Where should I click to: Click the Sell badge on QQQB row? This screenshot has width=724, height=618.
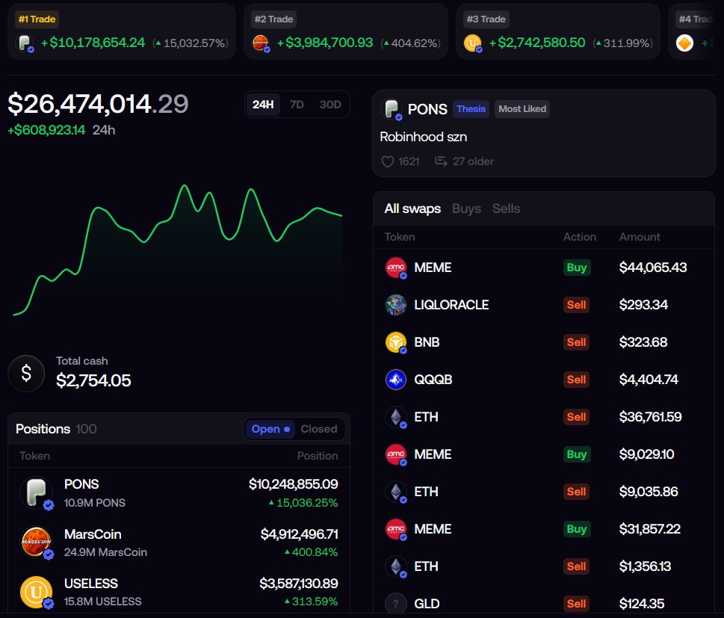click(x=576, y=380)
